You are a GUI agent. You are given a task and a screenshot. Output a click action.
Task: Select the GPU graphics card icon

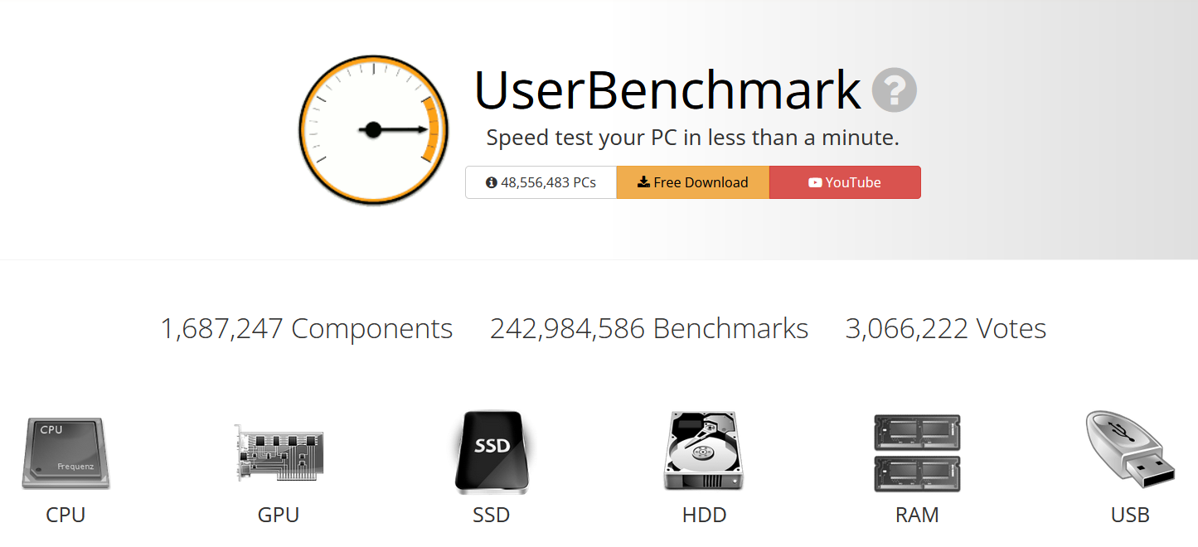(x=279, y=453)
